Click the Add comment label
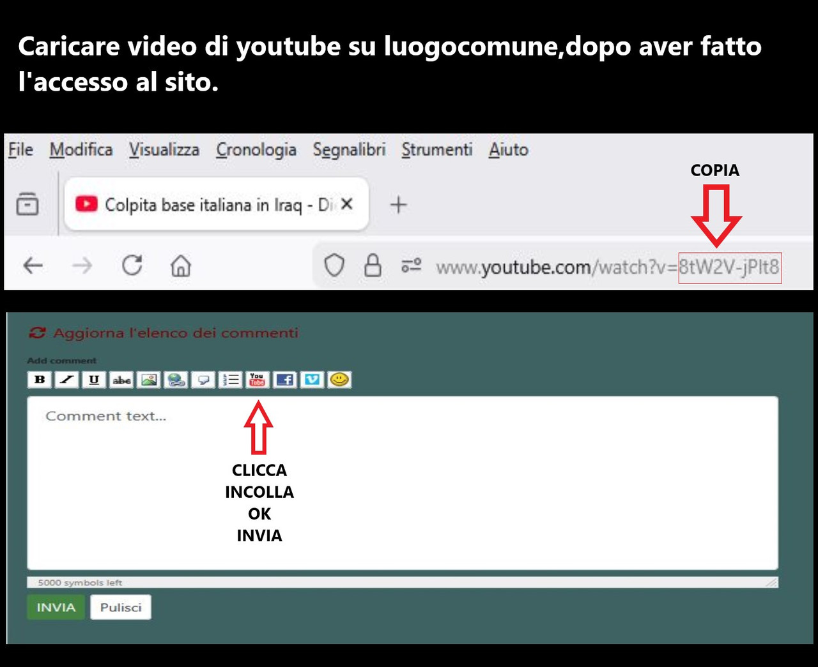 (61, 361)
